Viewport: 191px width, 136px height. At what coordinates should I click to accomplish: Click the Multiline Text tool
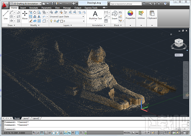pyautogui.click(x=95, y=15)
